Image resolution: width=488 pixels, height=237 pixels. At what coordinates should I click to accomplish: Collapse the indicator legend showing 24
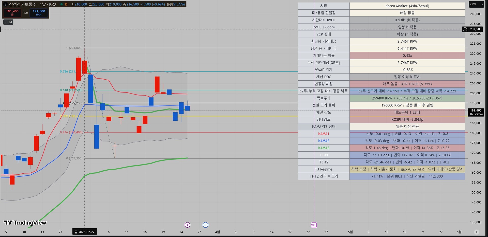click(x=8, y=22)
